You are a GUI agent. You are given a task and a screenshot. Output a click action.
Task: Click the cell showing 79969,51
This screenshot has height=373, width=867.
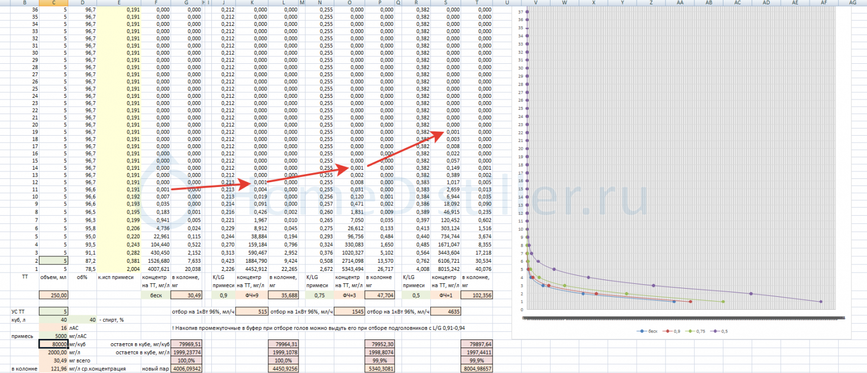click(186, 344)
